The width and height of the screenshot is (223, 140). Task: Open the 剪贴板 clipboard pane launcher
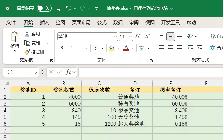pyautogui.click(x=52, y=61)
